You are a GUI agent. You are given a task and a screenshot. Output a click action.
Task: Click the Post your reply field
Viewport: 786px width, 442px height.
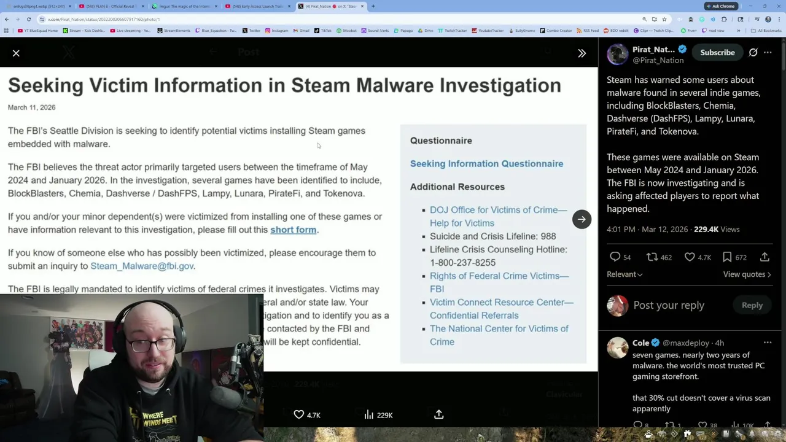tap(668, 305)
